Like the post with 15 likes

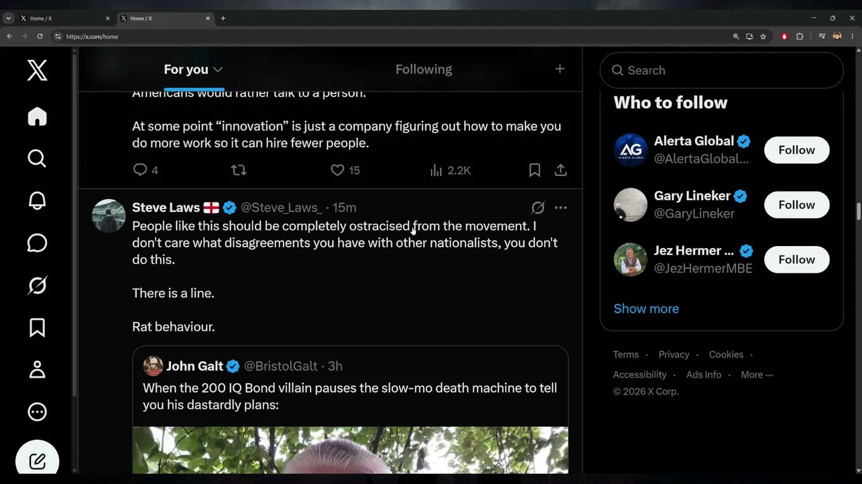[345, 170]
